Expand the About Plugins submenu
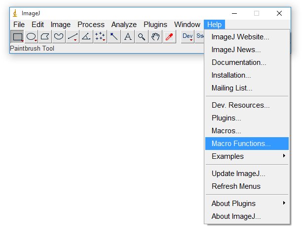This screenshot has width=303, height=236. [247, 204]
